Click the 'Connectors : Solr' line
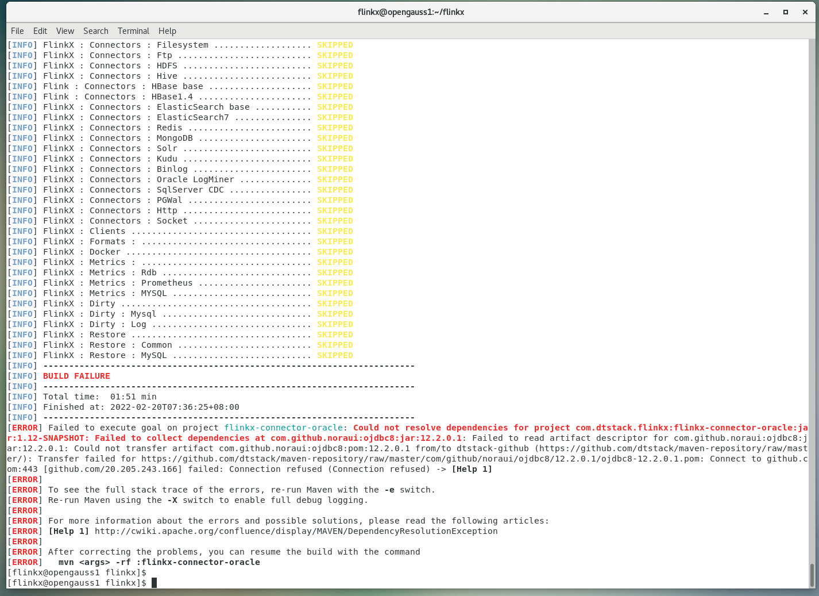819x596 pixels. point(180,148)
